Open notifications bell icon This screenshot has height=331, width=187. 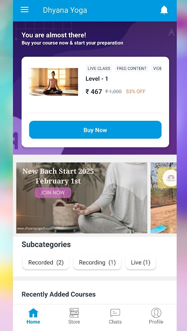pos(164,10)
